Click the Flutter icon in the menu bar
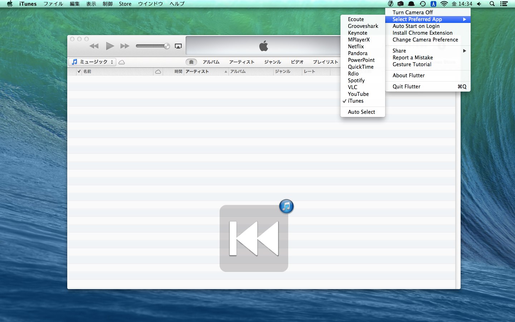 pos(391,4)
